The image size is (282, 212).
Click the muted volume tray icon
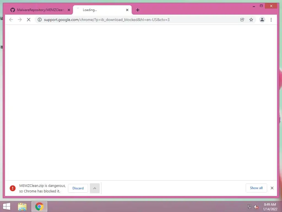pos(256,206)
